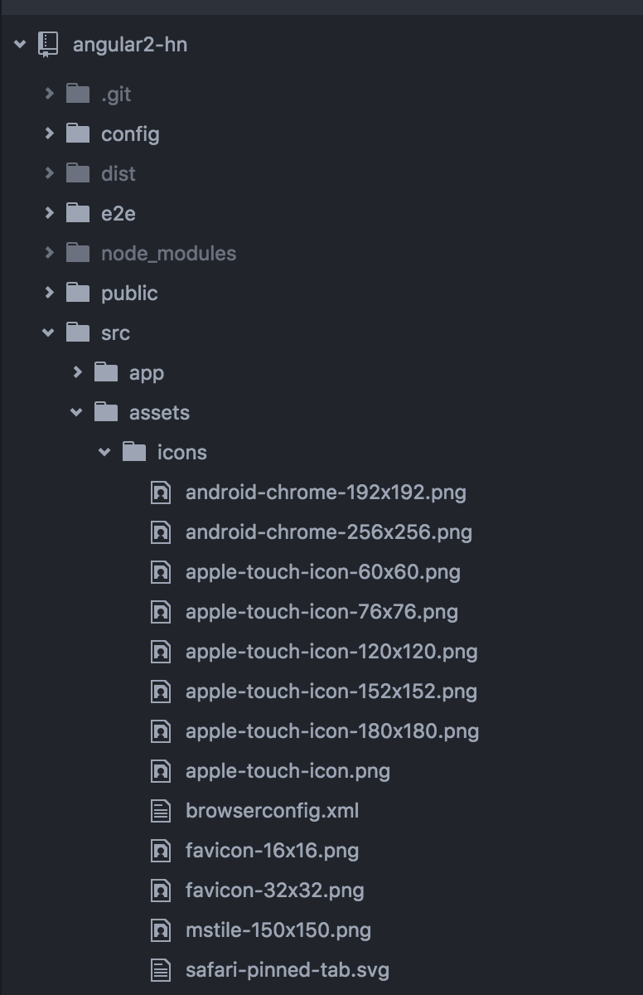Collapse the assets folder arrow
Screen dimensions: 643x995
click(76, 412)
